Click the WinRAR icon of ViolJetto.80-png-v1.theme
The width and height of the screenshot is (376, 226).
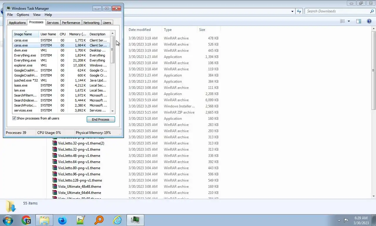[x=55, y=168]
